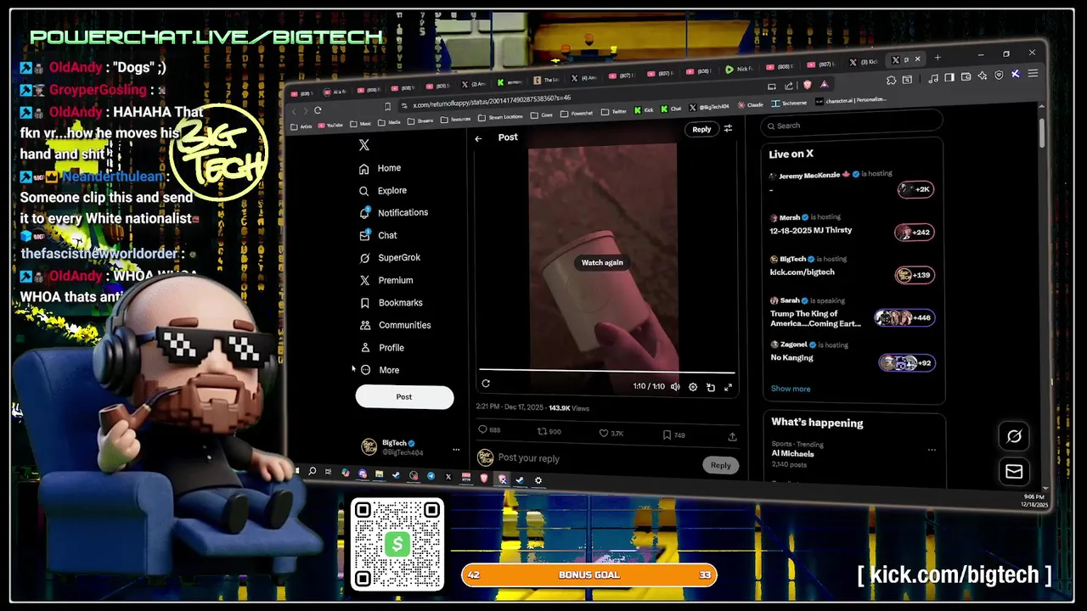Viewport: 1087px width, 611px height.
Task: Click Reply button in Post header
Action: coord(701,130)
